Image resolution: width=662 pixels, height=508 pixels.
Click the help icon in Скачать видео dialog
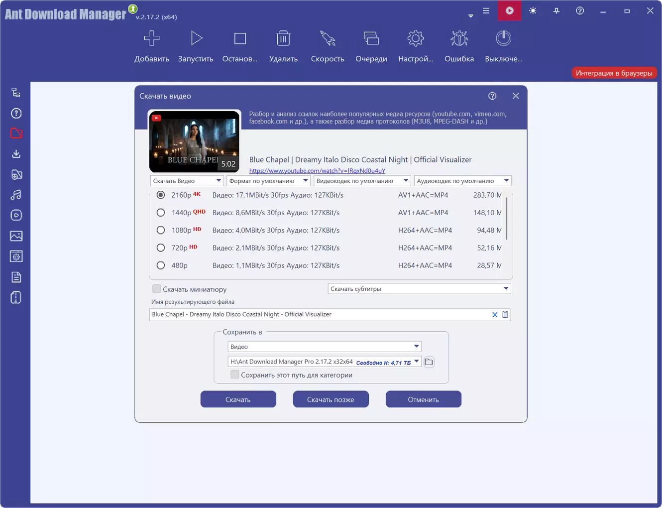[492, 96]
